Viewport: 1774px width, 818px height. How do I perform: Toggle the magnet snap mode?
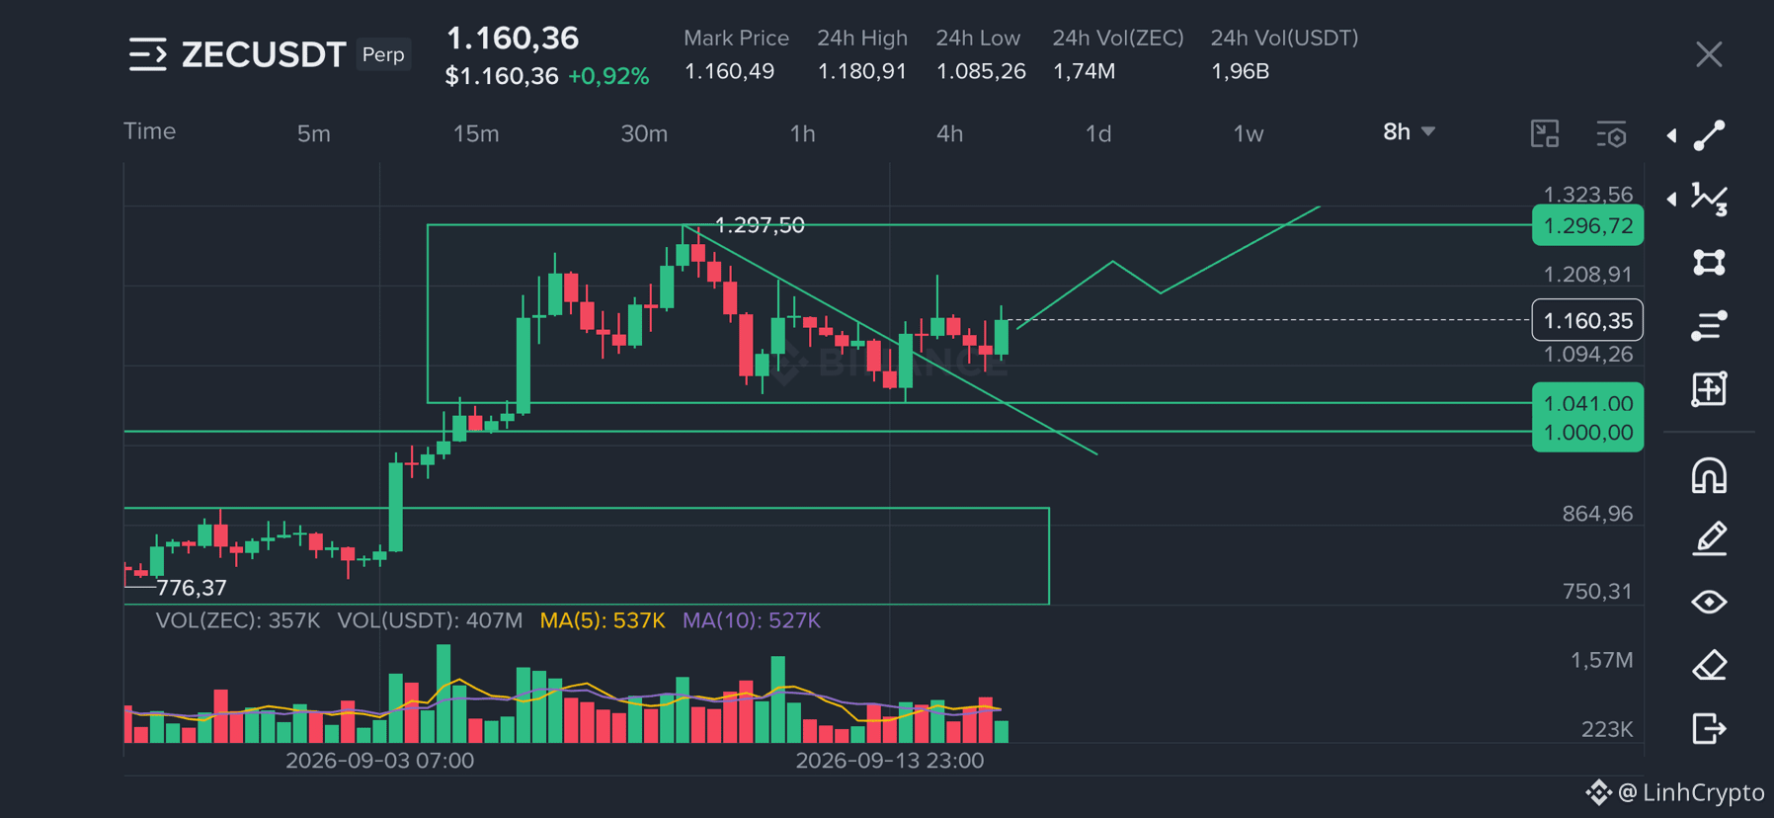tap(1709, 475)
